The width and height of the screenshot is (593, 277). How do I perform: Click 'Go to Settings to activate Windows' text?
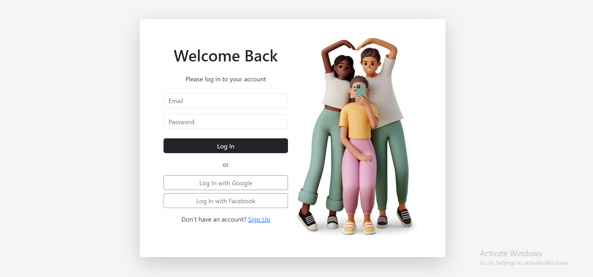pos(524,263)
